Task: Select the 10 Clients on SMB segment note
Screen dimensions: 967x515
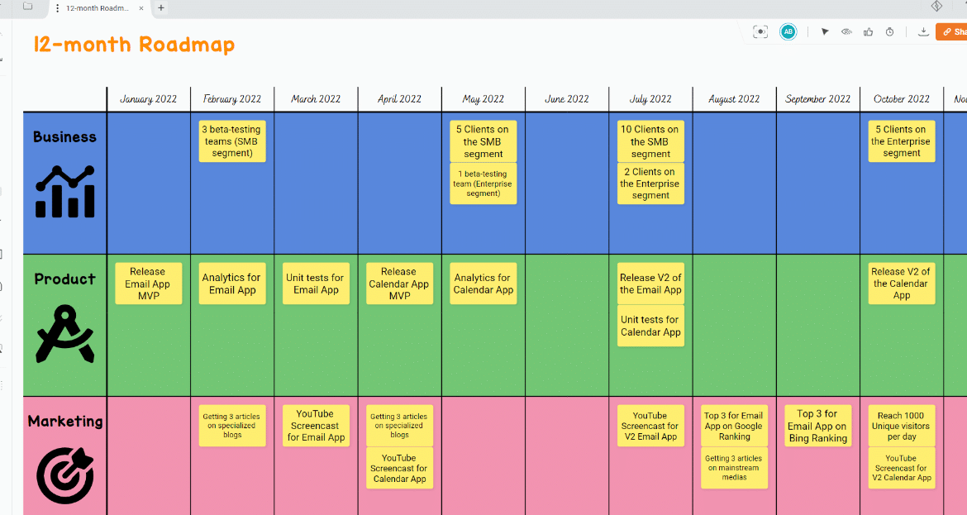Action: click(x=650, y=141)
